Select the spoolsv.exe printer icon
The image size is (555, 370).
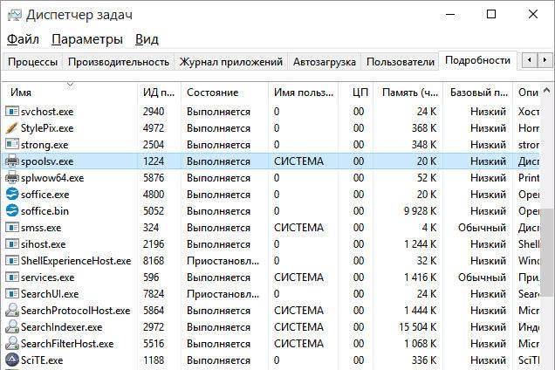coord(12,161)
